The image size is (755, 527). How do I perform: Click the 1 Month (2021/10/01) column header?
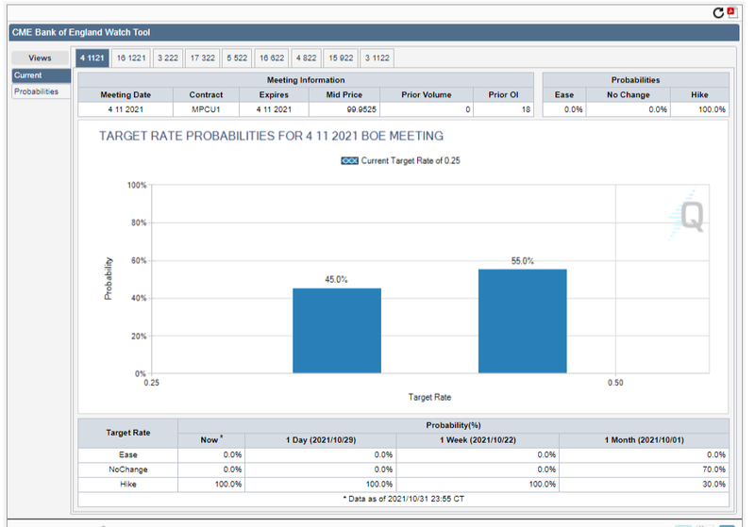click(x=645, y=440)
